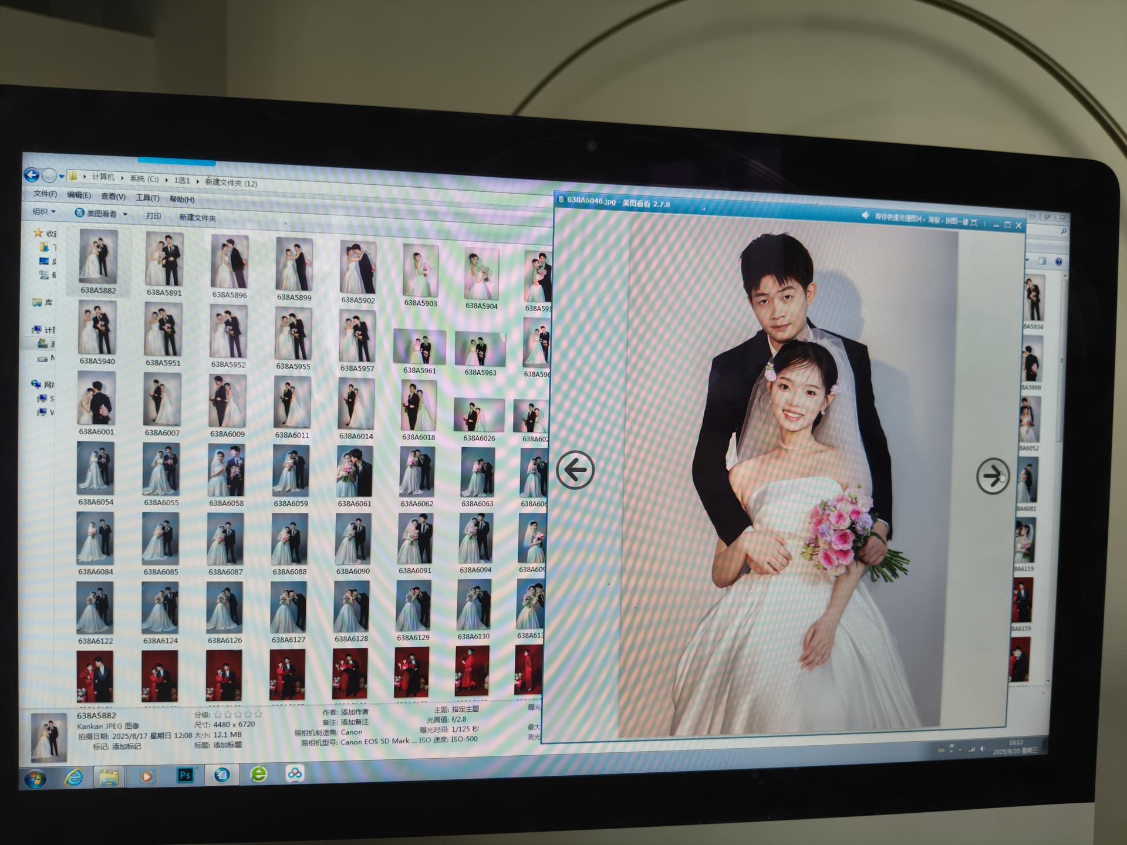The width and height of the screenshot is (1127, 845).
Task: Select thumbnail 638A5961
Action: pos(420,351)
